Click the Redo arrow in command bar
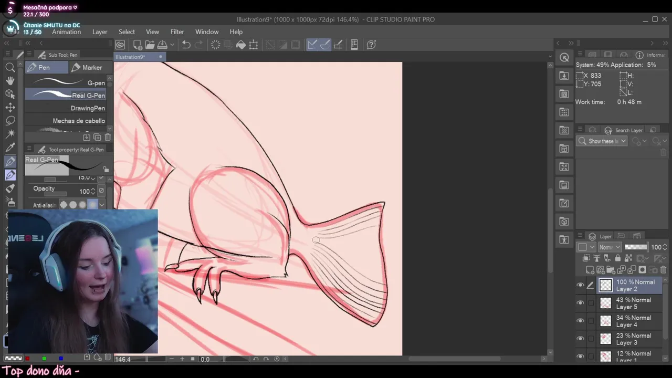Viewport: 672px width, 378px height. [x=198, y=45]
